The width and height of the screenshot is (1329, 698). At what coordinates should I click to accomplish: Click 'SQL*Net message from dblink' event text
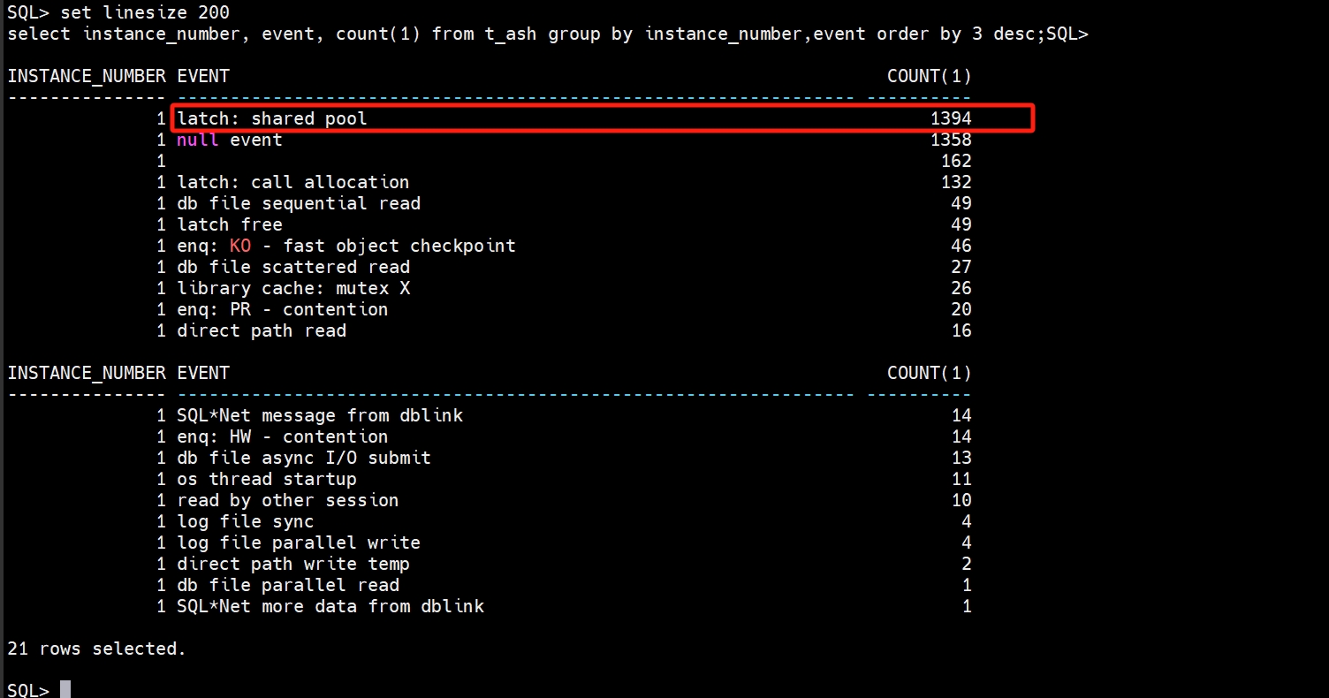click(x=320, y=415)
